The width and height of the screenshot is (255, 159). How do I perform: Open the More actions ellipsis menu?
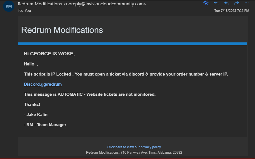click(247, 3)
